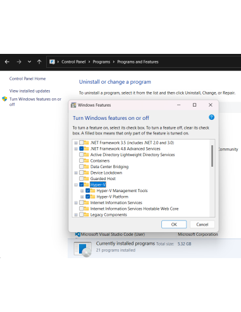Toggle .NET Framework 4.8 Advanced Services checkbox

(x=82, y=148)
